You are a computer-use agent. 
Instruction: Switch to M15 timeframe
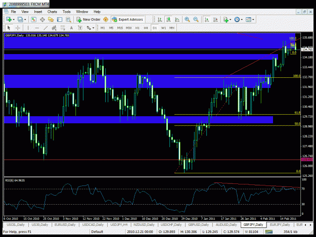[120, 28]
